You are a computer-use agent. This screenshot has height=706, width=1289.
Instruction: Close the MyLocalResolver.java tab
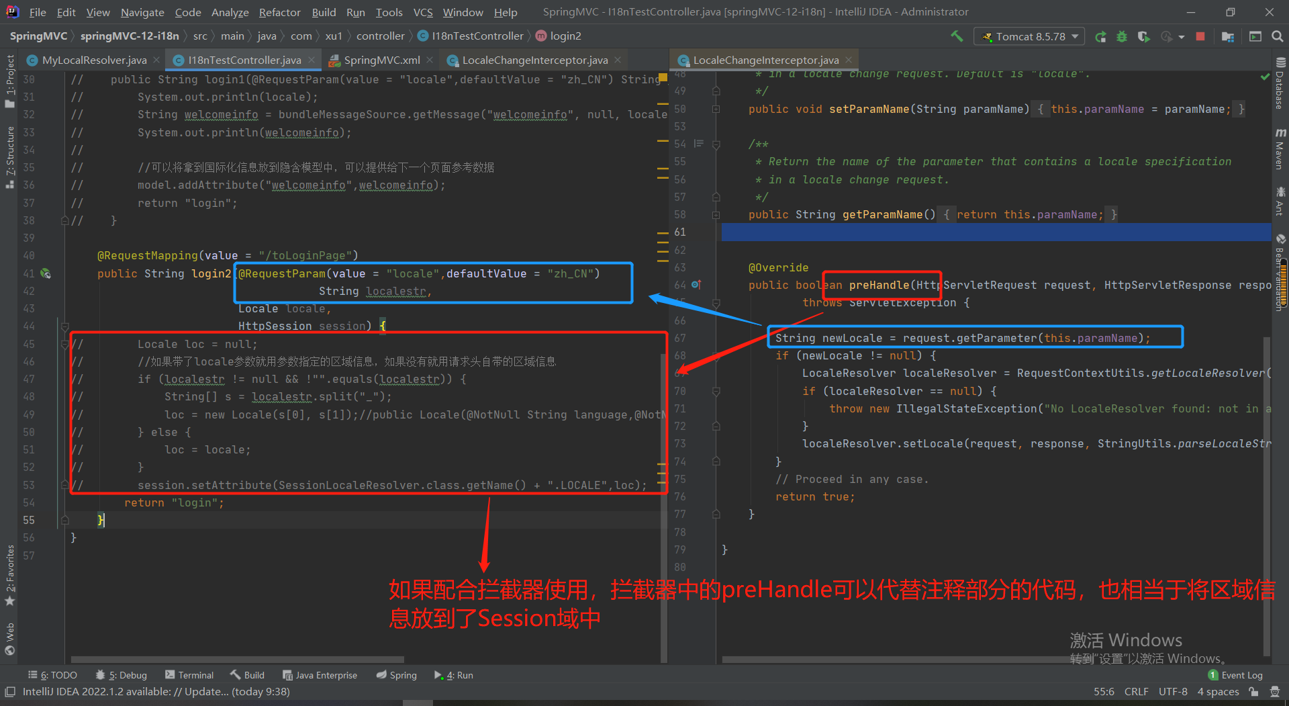pyautogui.click(x=156, y=60)
